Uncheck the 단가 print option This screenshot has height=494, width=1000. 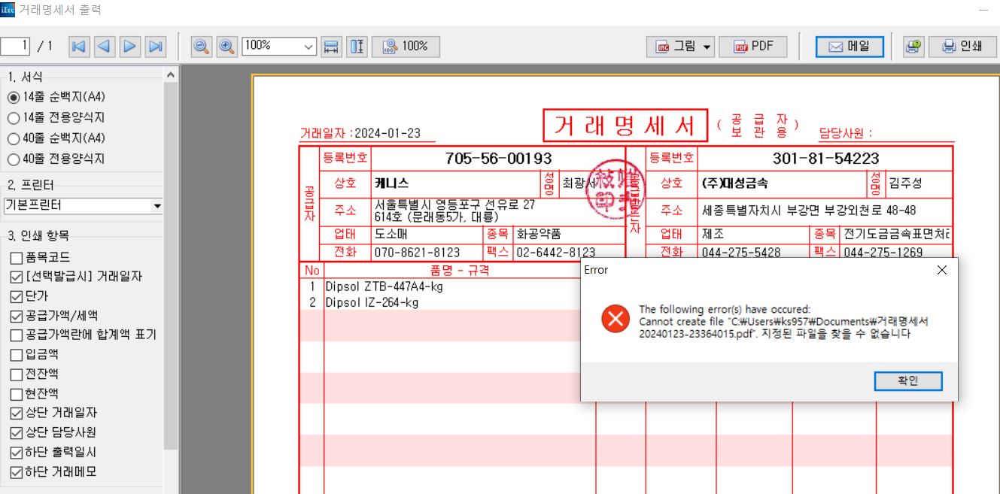(x=16, y=296)
